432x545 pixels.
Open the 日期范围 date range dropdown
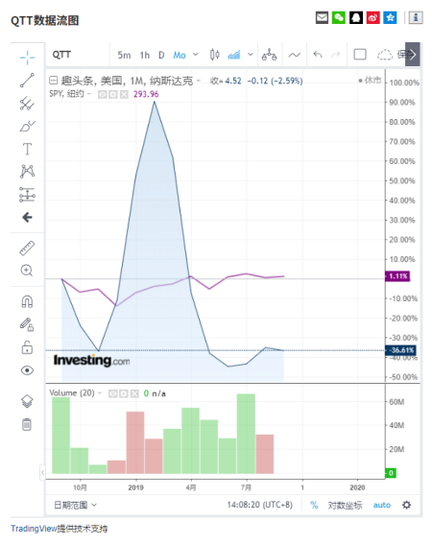tap(75, 505)
